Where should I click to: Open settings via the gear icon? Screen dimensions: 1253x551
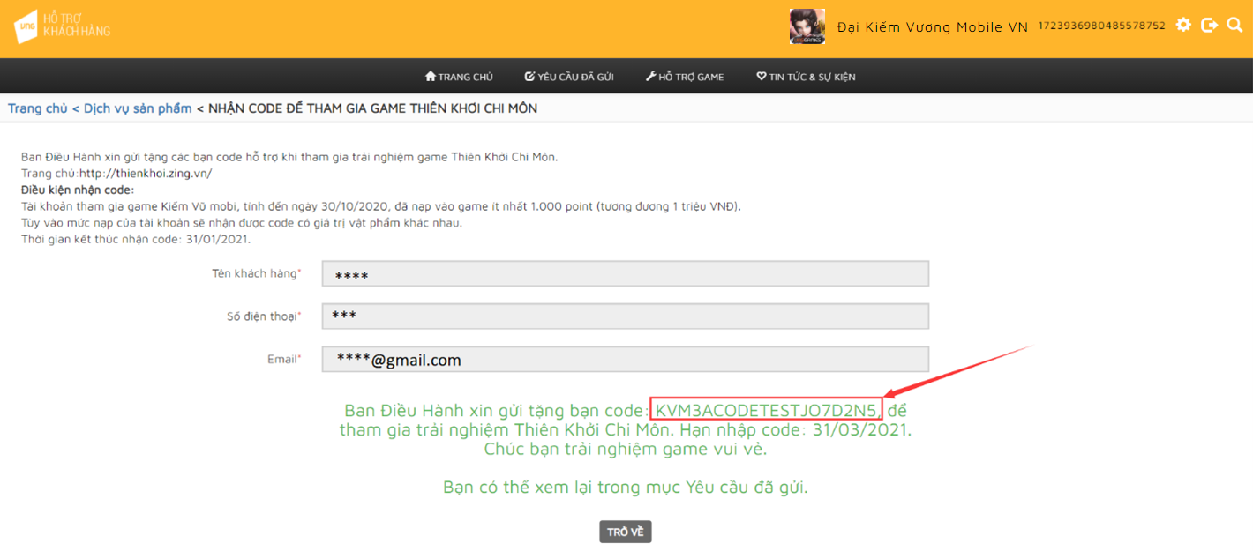[x=1183, y=25]
